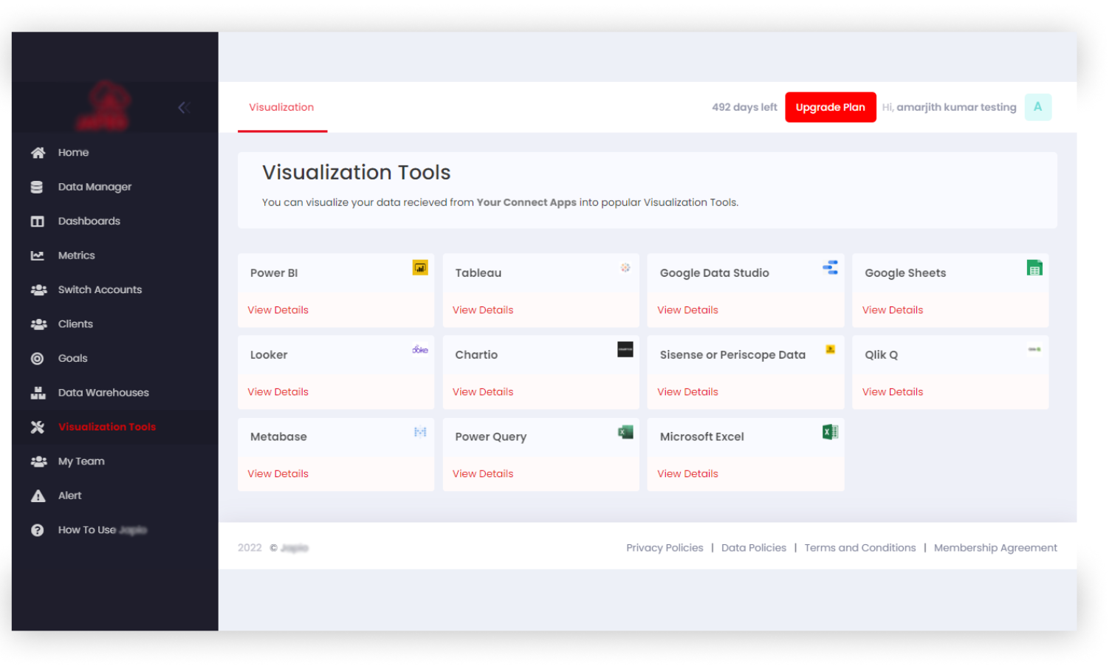Click the Sisense or Periscope Data logo icon
This screenshot has width=1112, height=669.
(830, 349)
